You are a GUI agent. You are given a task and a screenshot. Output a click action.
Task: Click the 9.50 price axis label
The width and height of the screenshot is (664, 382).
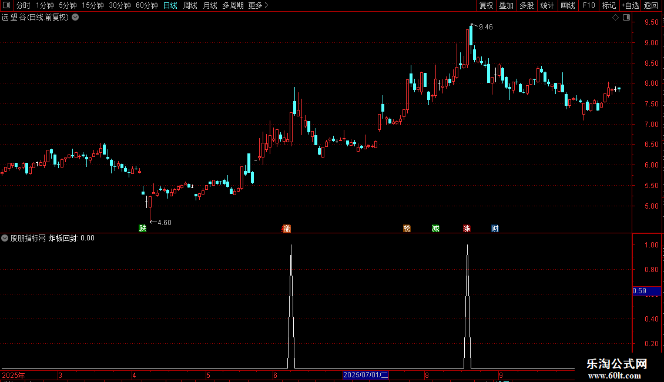click(x=651, y=22)
